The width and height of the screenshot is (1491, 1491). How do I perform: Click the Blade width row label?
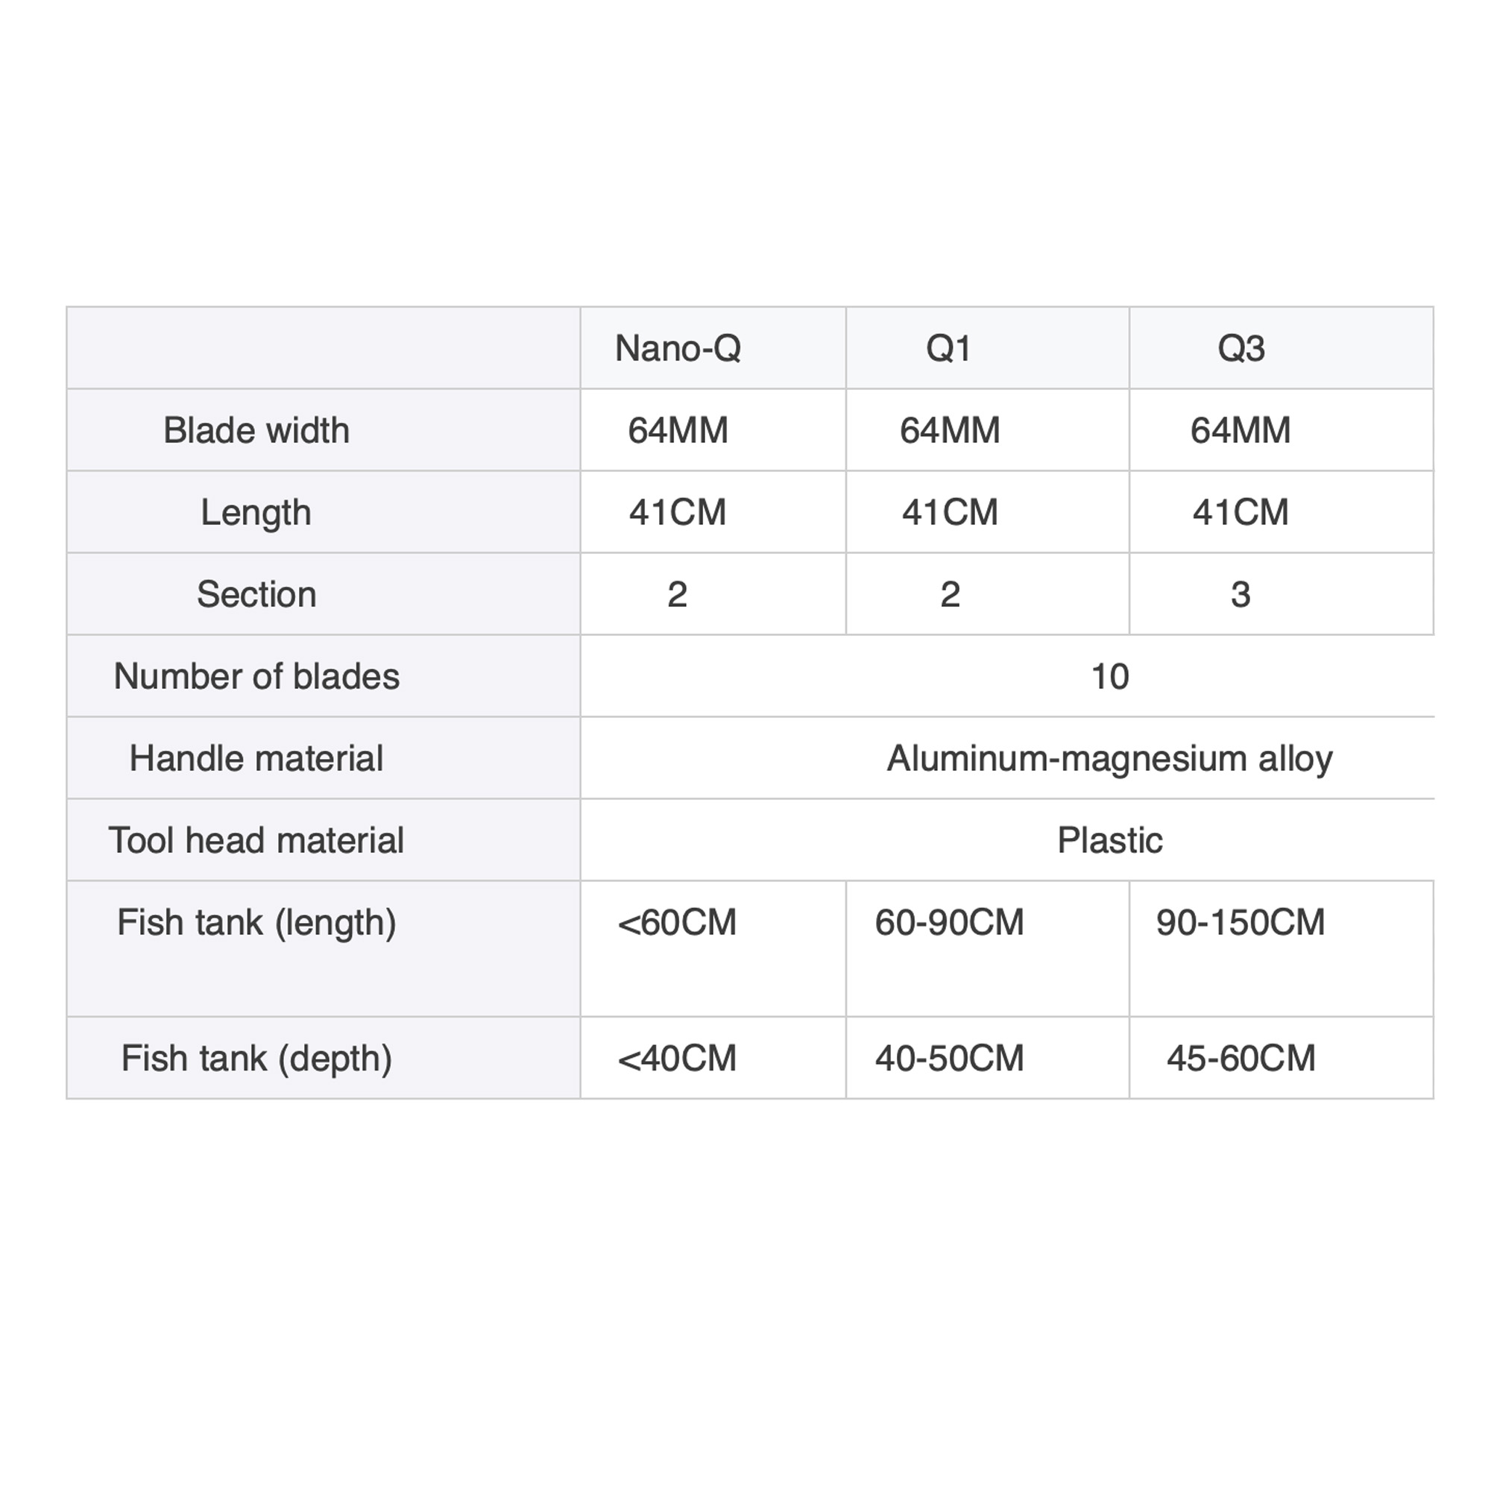point(256,430)
